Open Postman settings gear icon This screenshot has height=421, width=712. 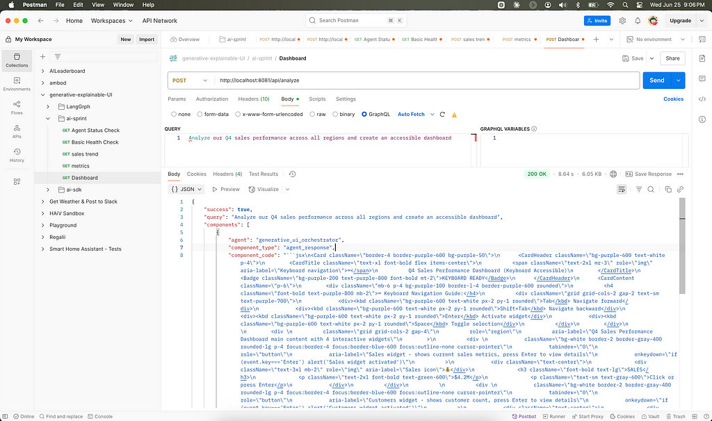[622, 20]
